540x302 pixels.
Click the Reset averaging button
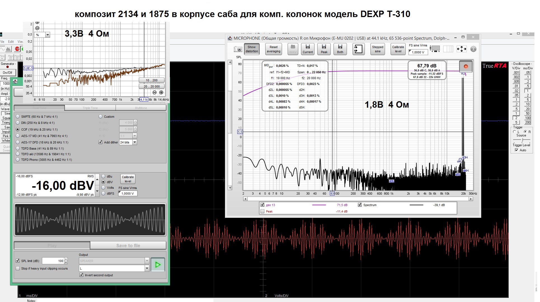click(273, 49)
